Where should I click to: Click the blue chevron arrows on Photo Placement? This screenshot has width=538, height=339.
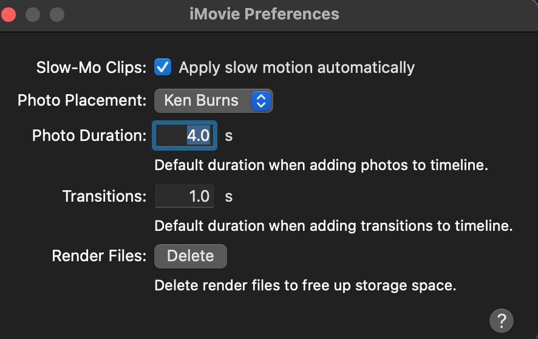coord(260,101)
